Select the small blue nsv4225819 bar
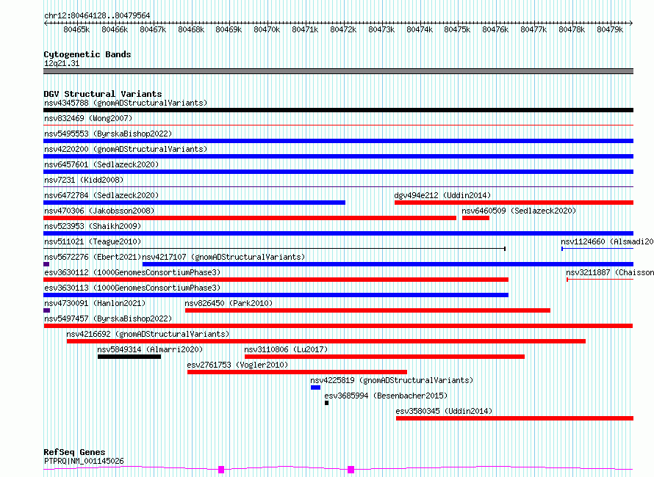Screen dimensions: 654x477 (x=315, y=387)
